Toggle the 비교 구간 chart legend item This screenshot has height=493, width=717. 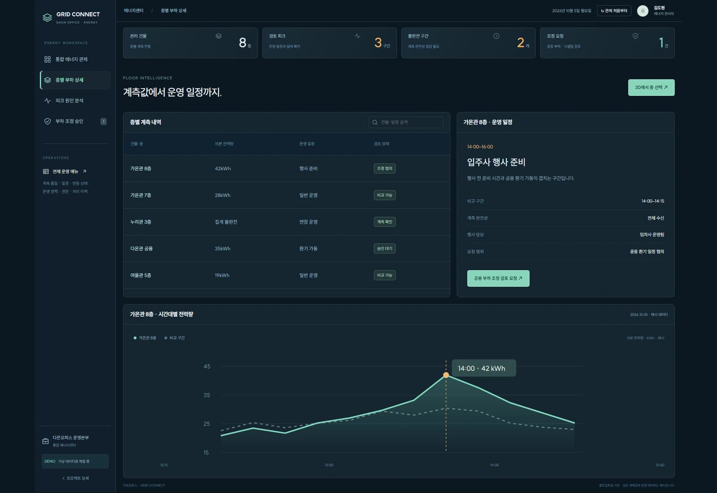pyautogui.click(x=175, y=338)
